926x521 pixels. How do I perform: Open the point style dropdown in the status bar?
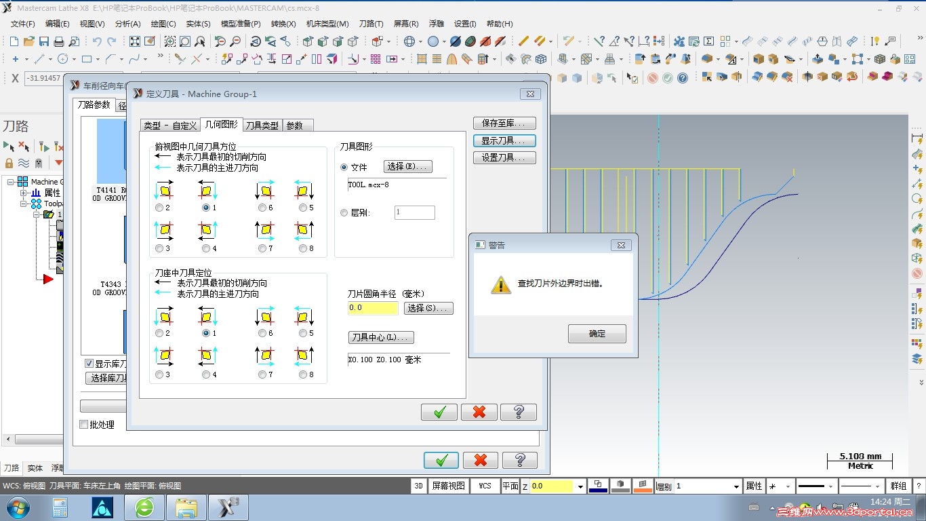788,486
